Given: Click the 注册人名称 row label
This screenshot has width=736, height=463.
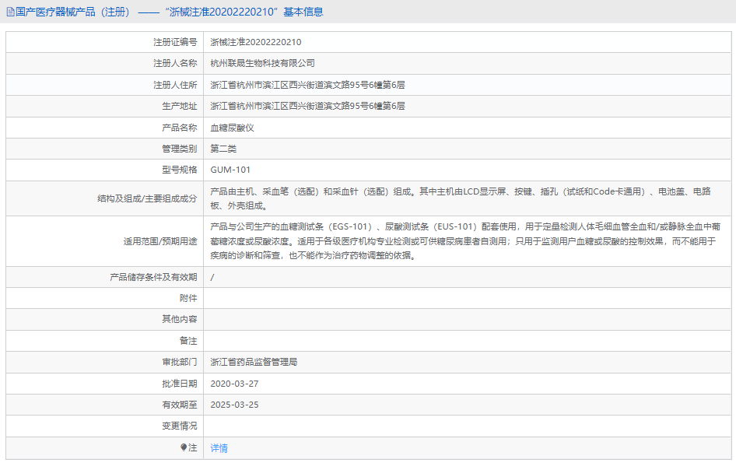Looking at the screenshot, I should click(170, 63).
